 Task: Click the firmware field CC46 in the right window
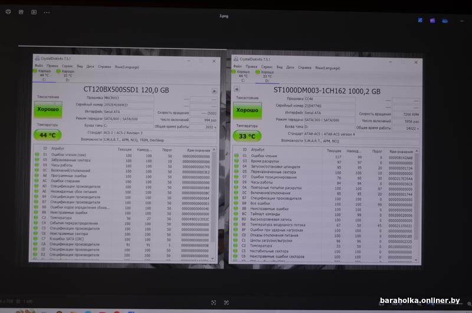point(329,99)
